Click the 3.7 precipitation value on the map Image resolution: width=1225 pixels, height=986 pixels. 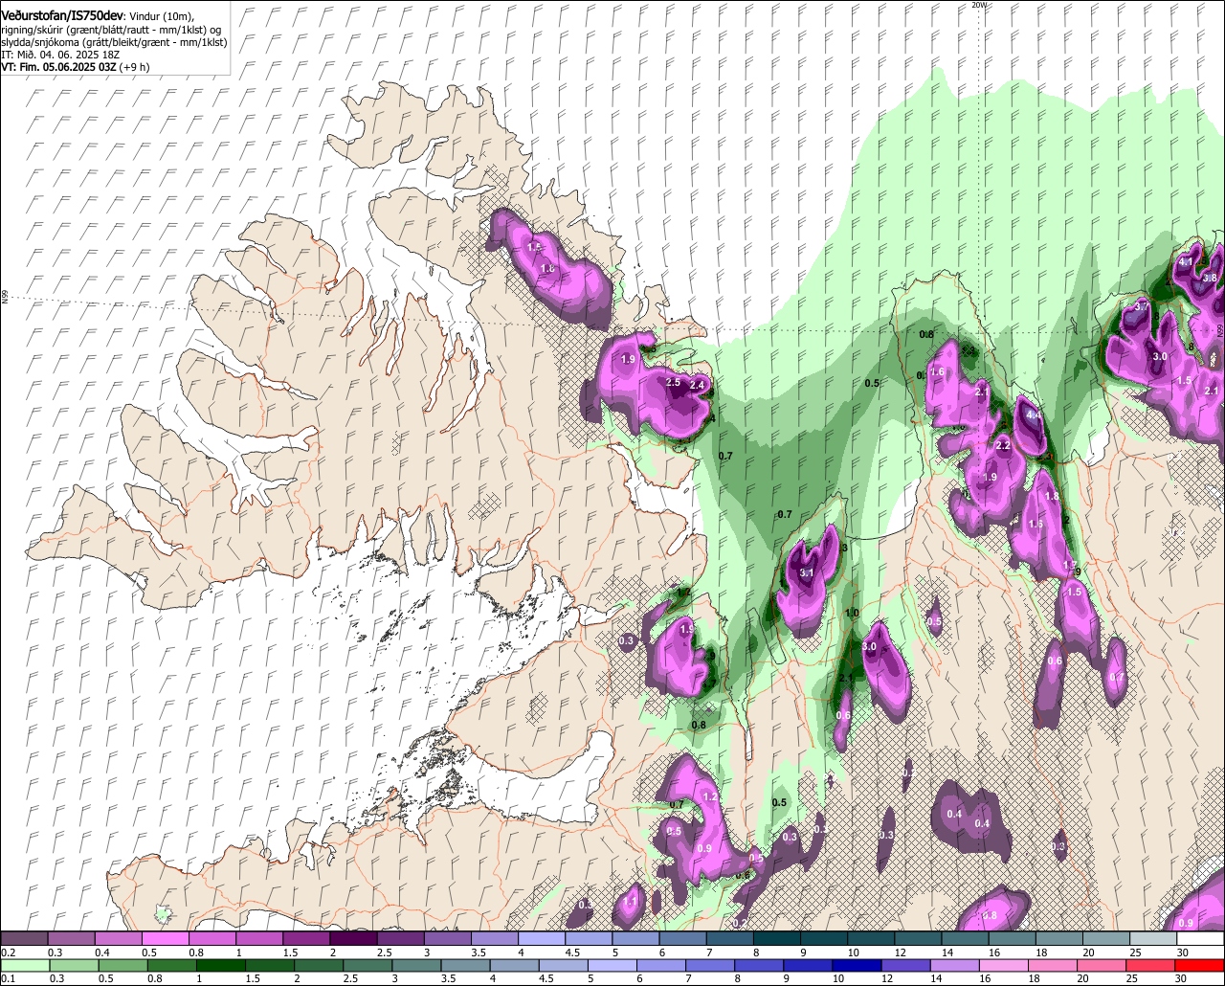pos(1141,306)
